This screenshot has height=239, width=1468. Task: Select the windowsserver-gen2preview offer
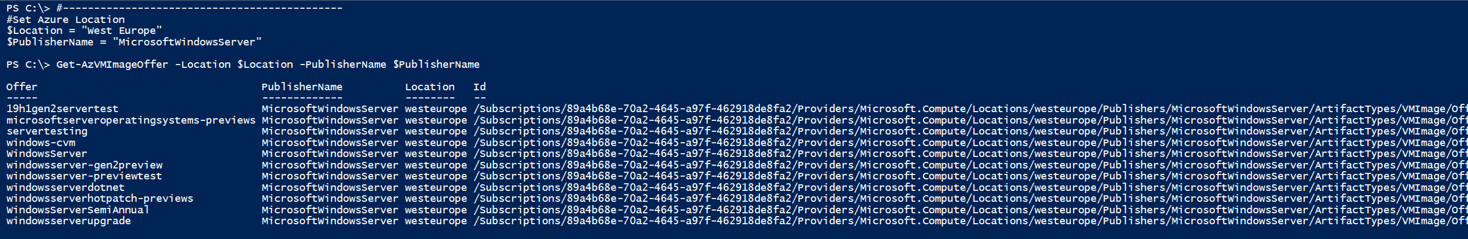pos(84,165)
